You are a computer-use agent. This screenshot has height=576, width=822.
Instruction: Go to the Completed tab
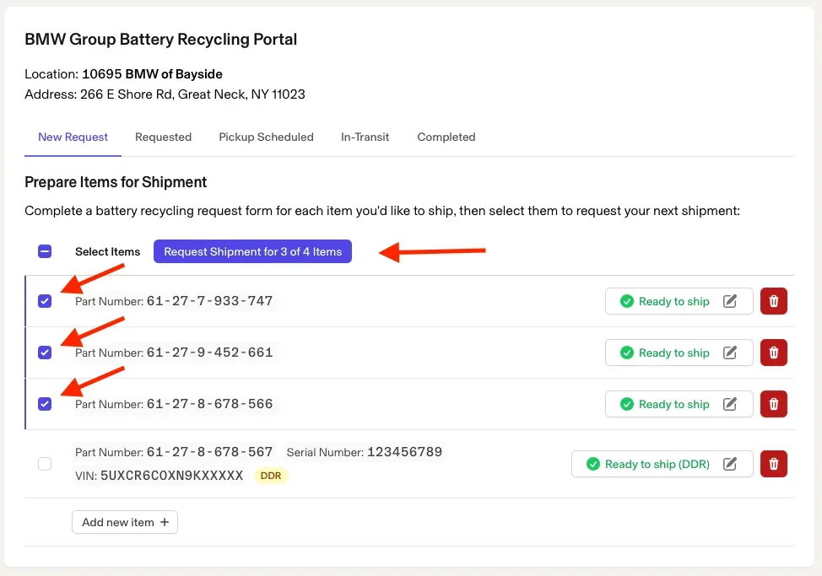[446, 137]
